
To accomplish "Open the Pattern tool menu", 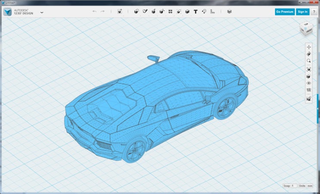I will coord(171,12).
